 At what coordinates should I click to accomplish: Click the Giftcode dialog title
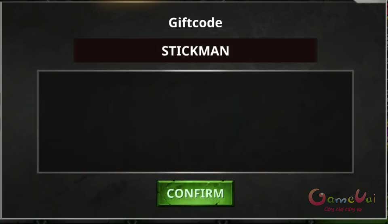coord(195,23)
